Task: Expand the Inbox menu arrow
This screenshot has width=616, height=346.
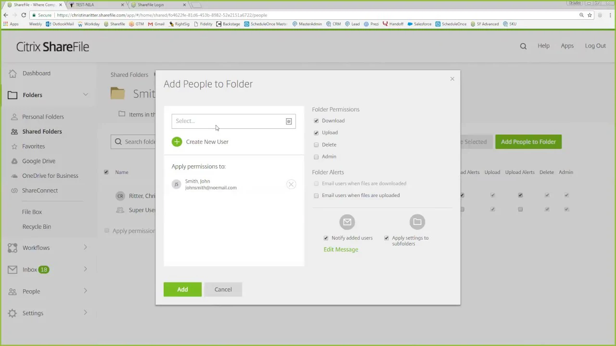Action: [x=85, y=269]
